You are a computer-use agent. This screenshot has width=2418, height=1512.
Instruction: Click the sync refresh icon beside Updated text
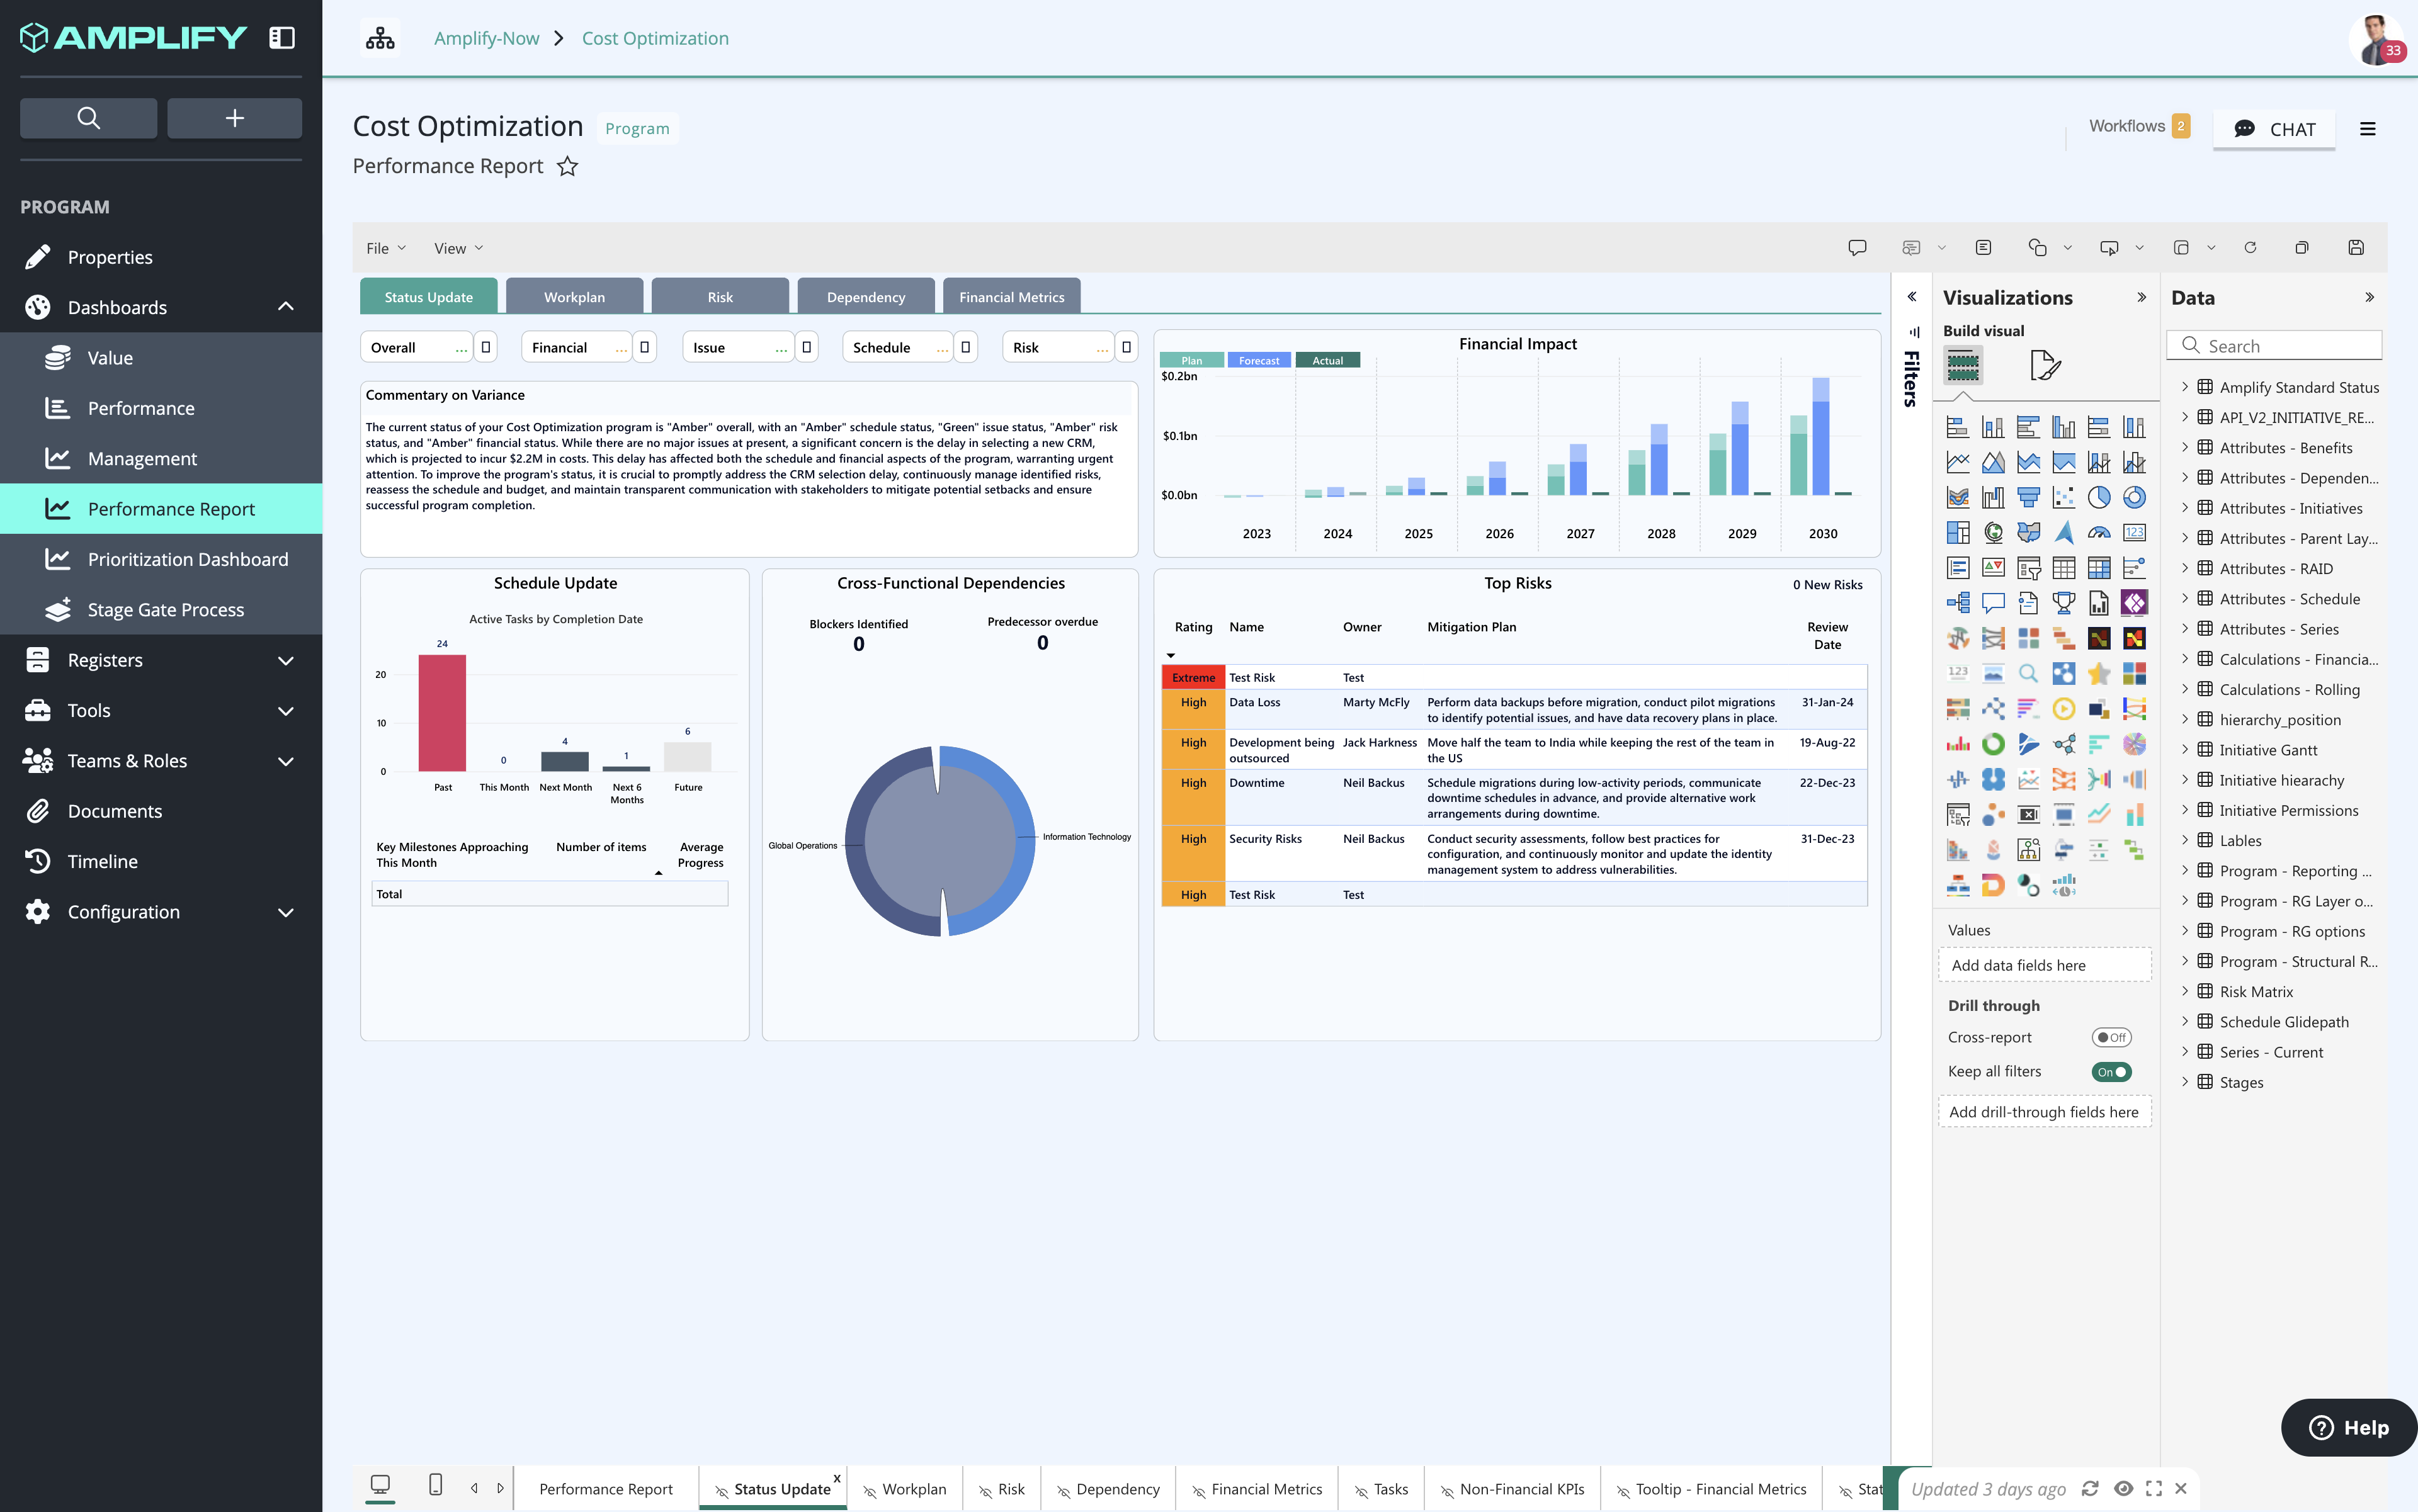pos(2090,1489)
